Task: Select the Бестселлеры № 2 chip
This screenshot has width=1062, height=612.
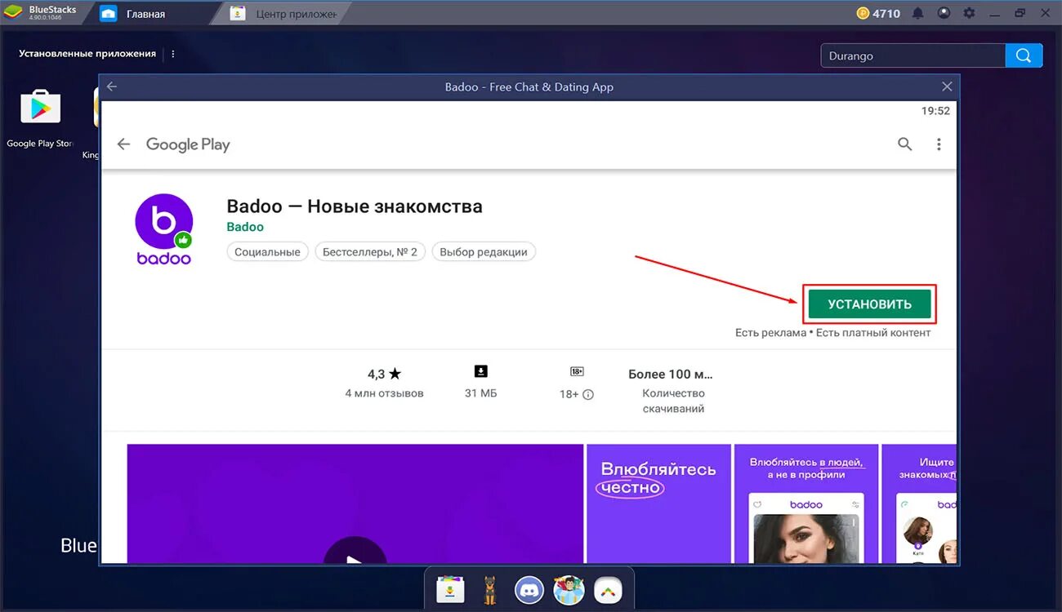Action: 370,252
